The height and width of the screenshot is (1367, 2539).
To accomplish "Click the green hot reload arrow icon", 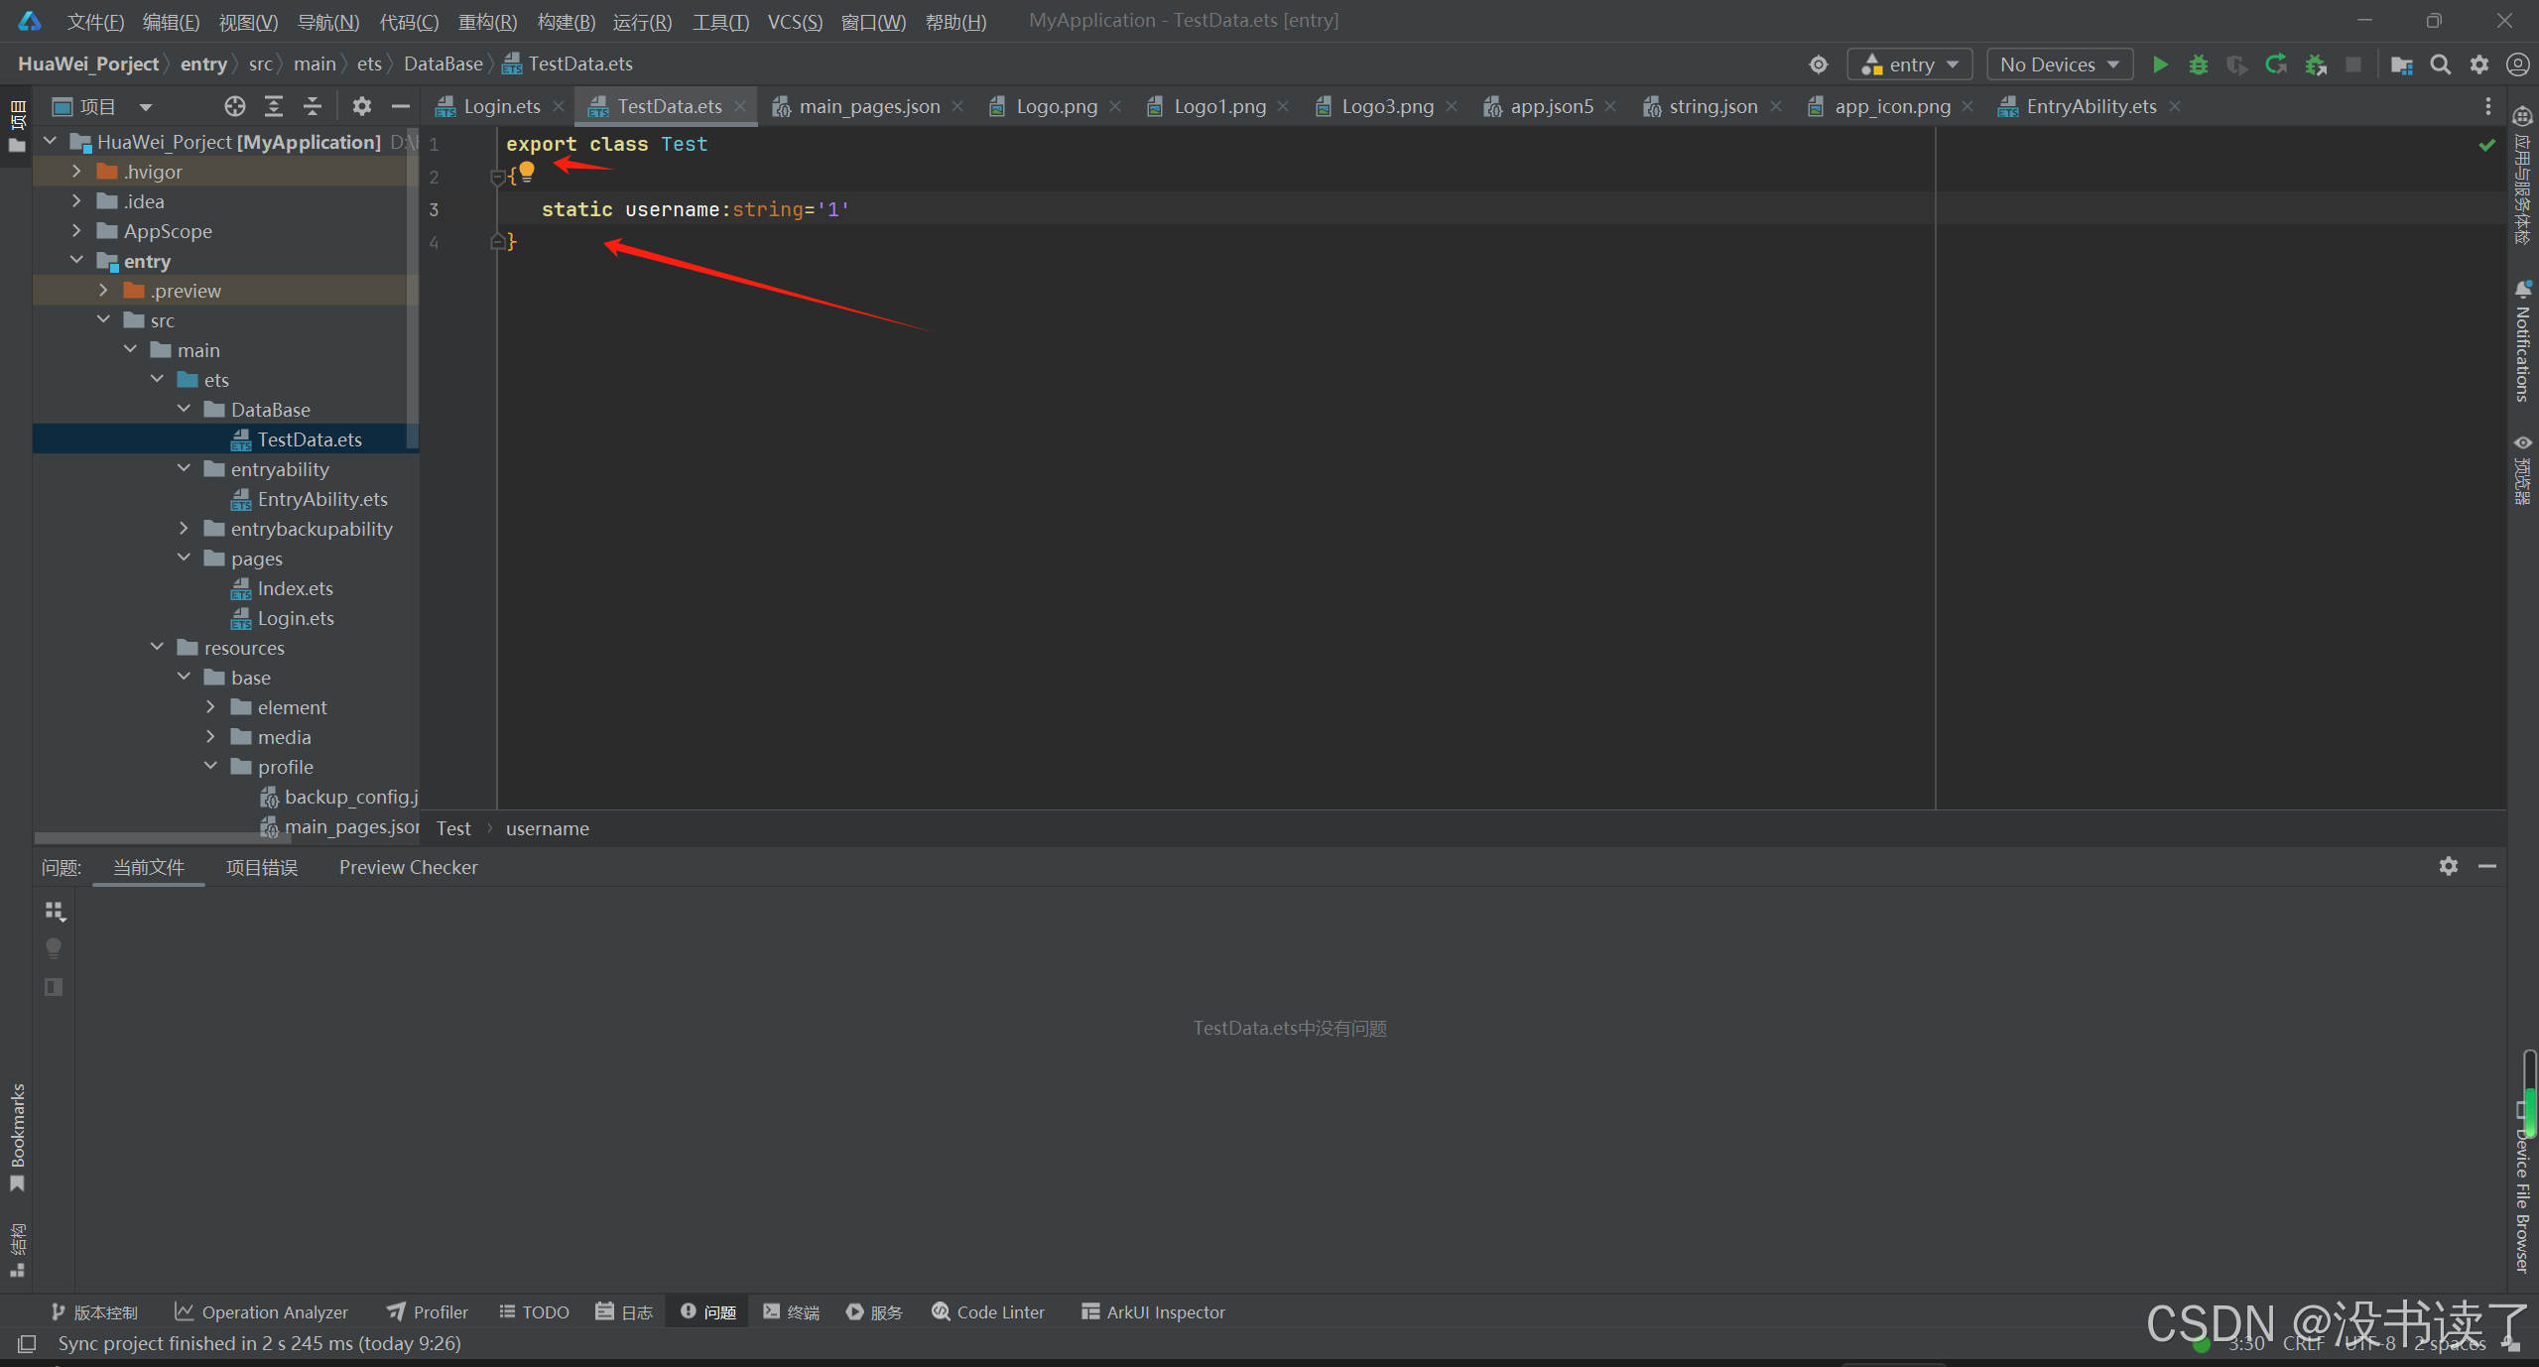I will point(2275,64).
